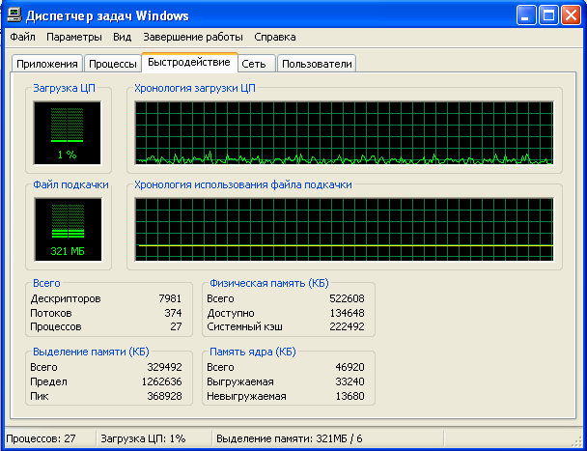Click physical memory Всего value 522608

(347, 298)
